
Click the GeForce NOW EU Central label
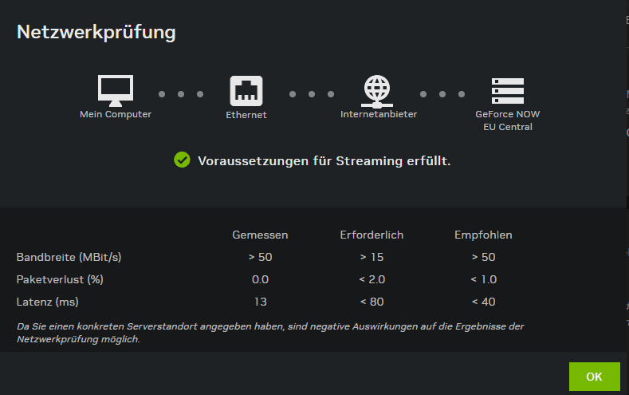[x=508, y=120]
